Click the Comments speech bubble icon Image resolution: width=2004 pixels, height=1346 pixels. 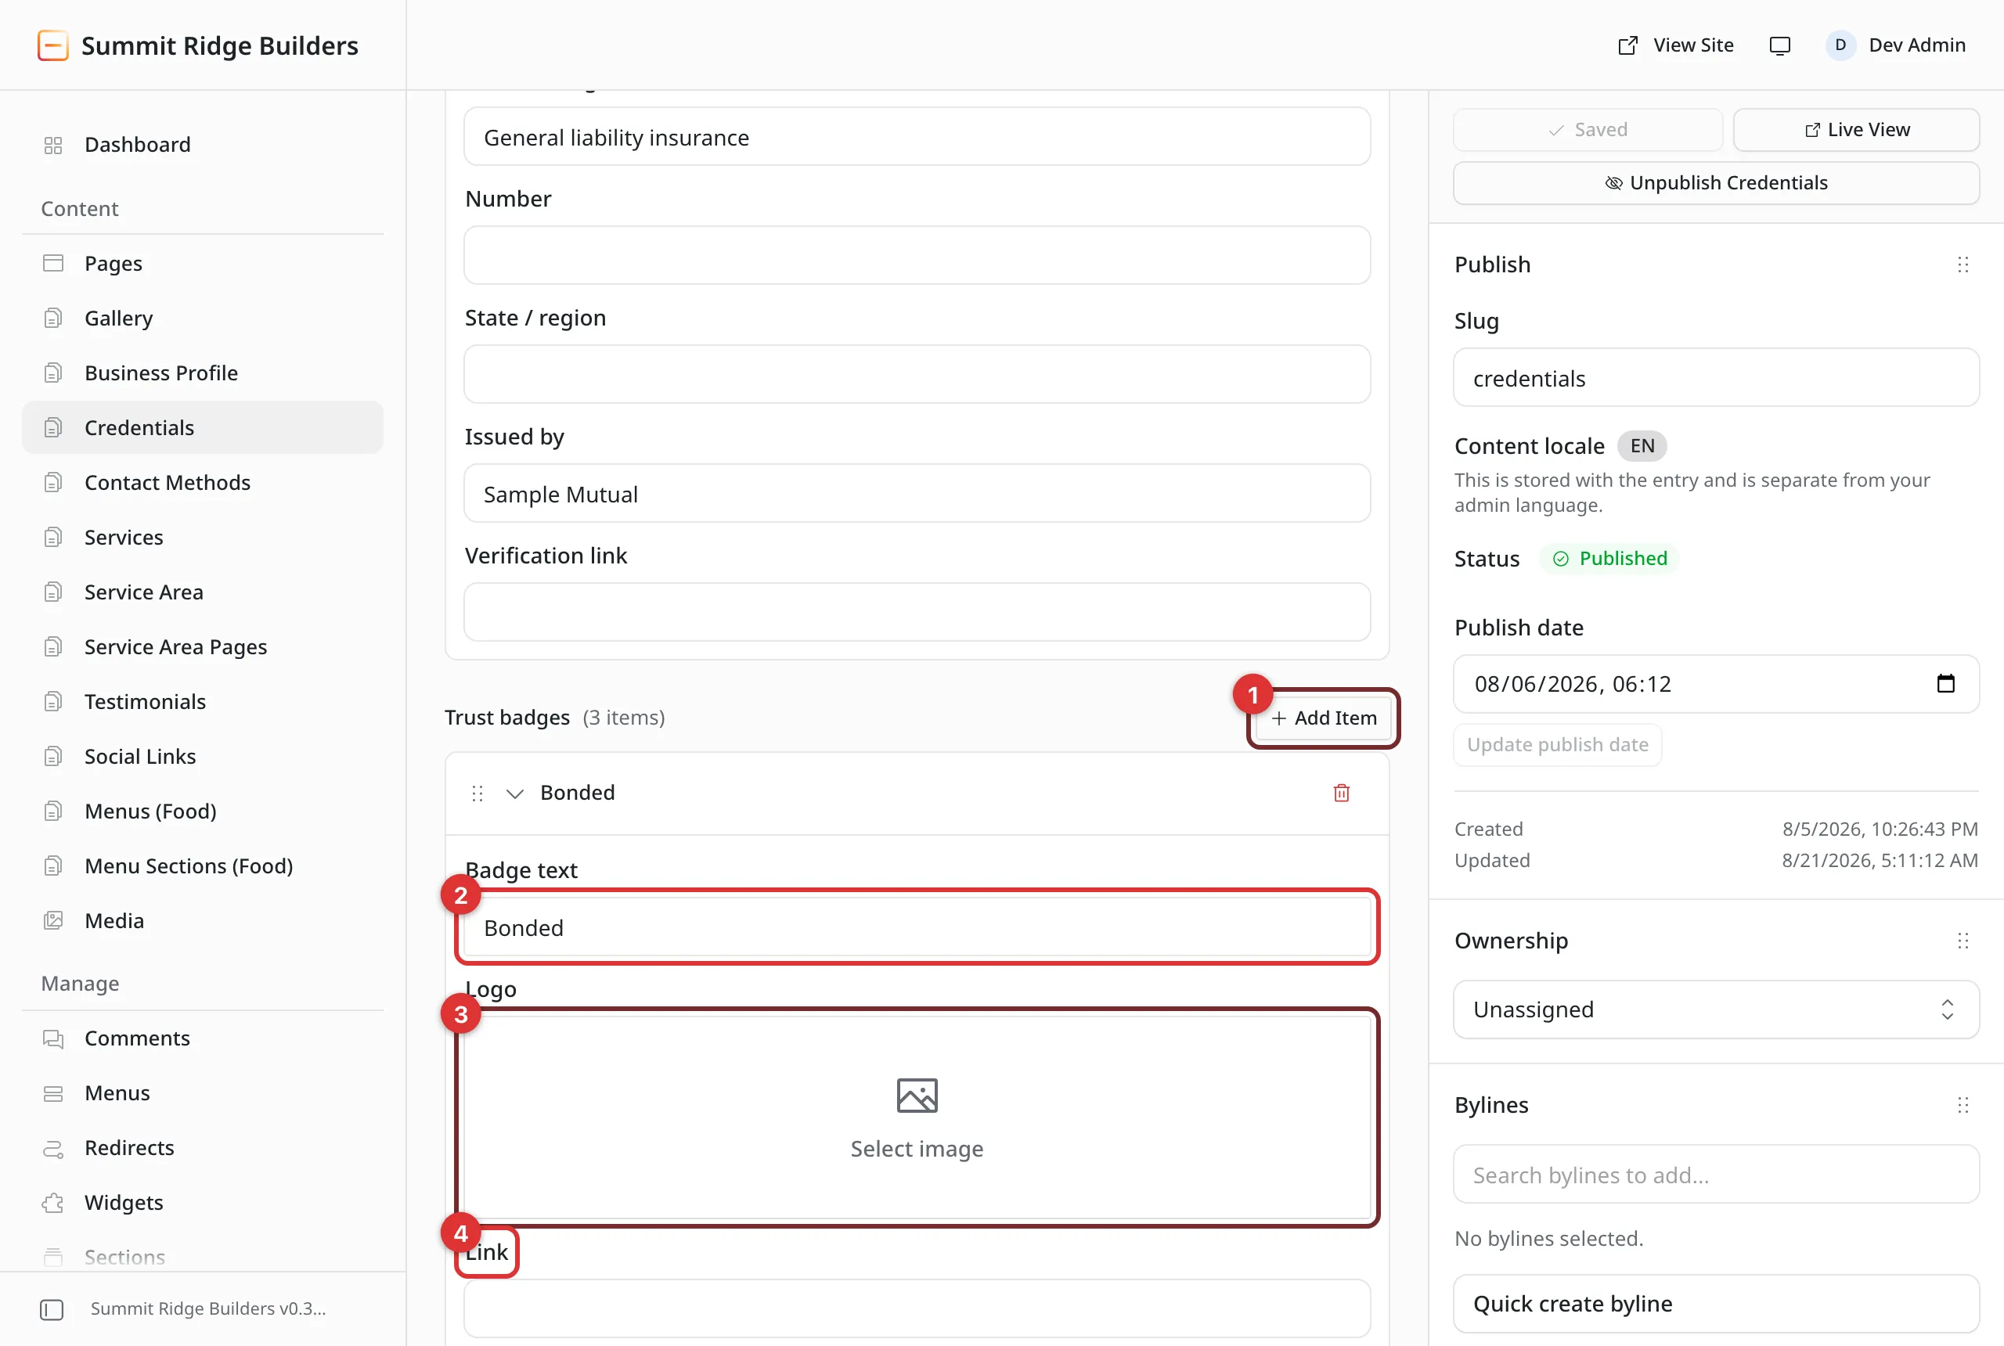tap(53, 1038)
